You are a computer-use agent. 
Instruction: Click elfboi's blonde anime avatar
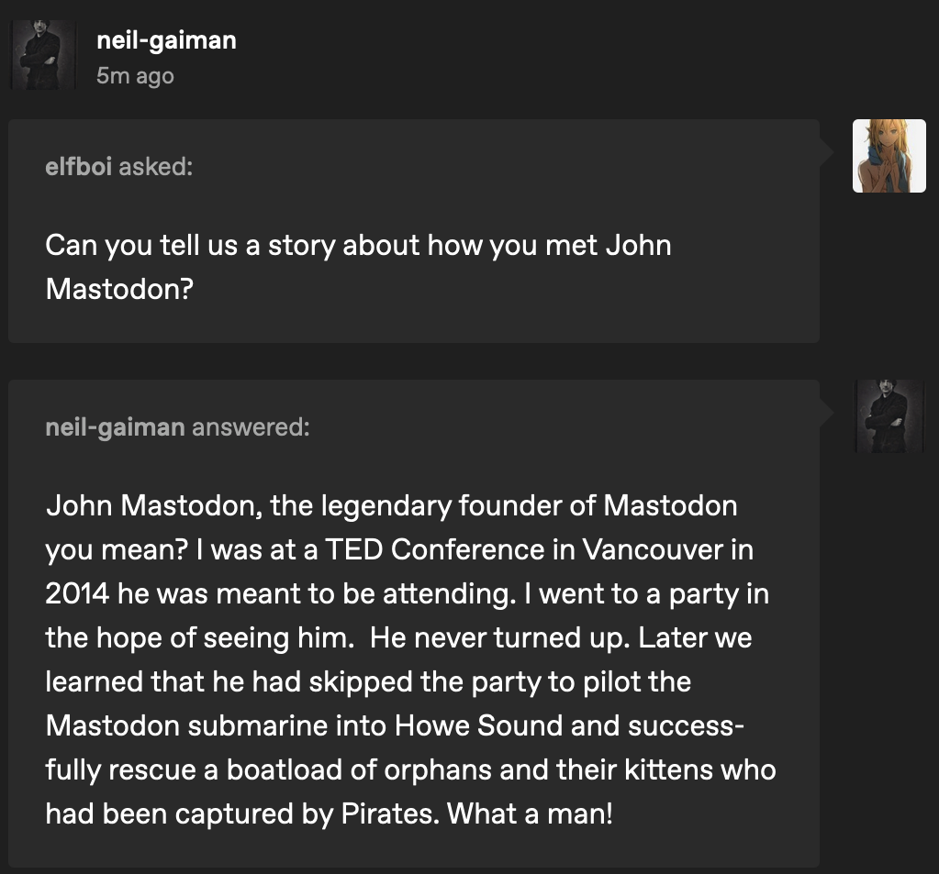(889, 156)
